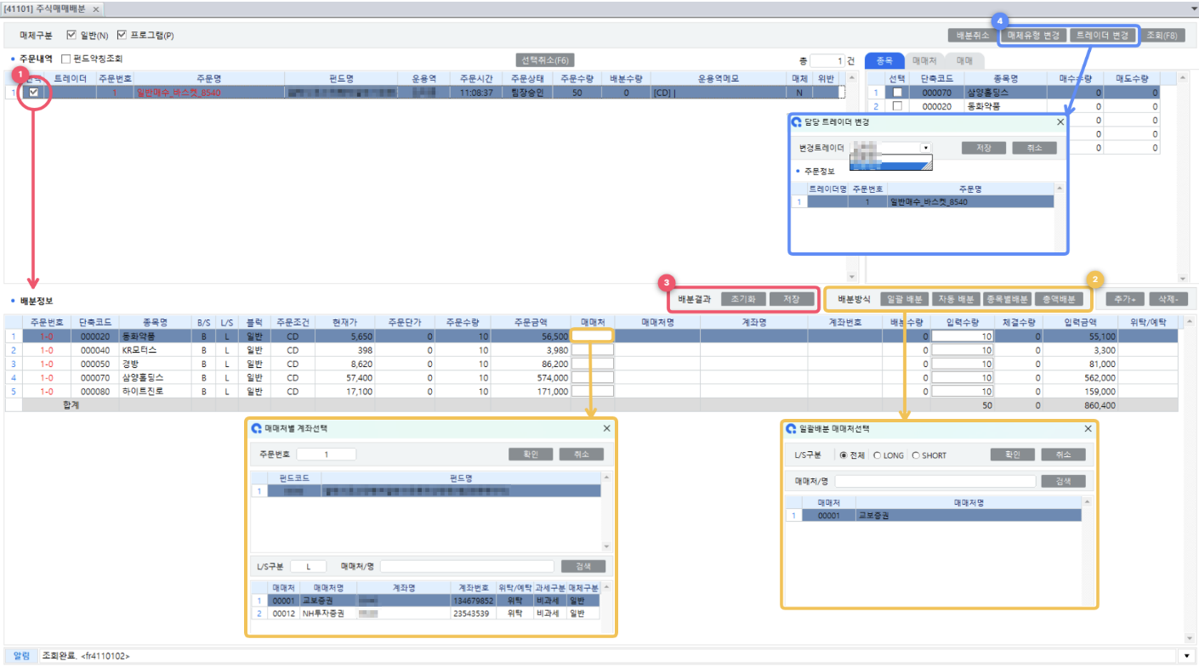Screen dimensions: 1199x667
Task: Check the 동화약품 checkbox in 종목 tab list
Action: (896, 106)
